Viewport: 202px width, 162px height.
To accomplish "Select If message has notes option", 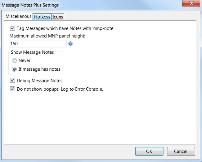I will (14, 69).
